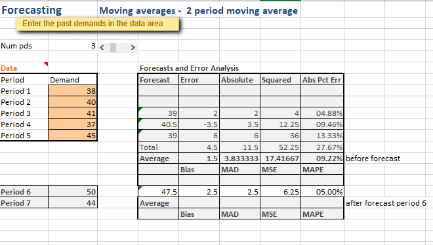Select the 'Forecast' column header
The image size is (433, 245).
tap(158, 80)
